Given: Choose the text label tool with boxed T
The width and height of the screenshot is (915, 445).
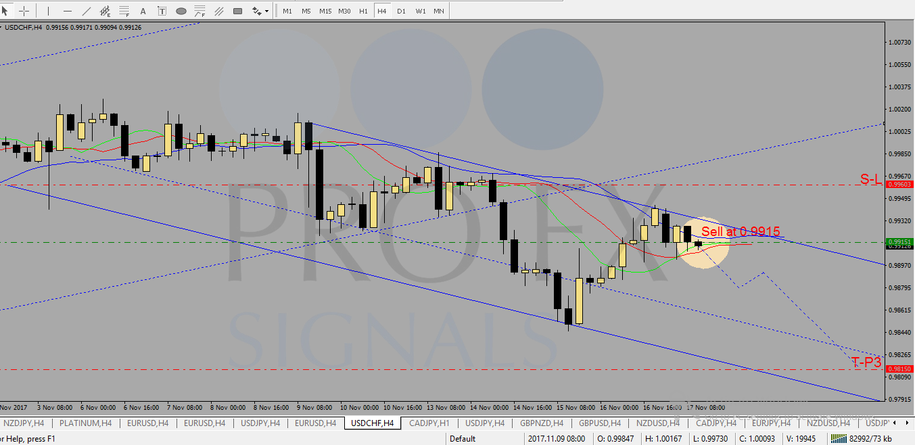Looking at the screenshot, I should (162, 11).
